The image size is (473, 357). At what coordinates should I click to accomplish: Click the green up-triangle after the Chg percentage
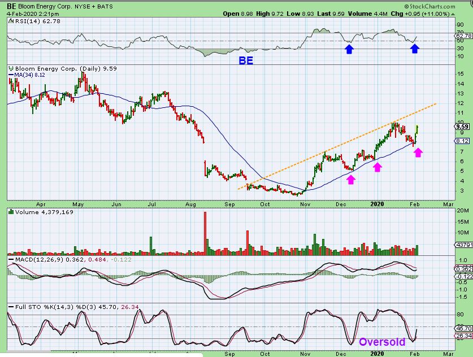pos(453,14)
